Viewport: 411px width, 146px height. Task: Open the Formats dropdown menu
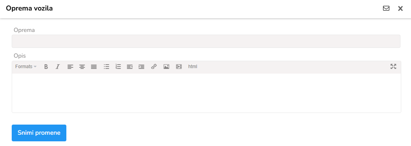(x=26, y=67)
